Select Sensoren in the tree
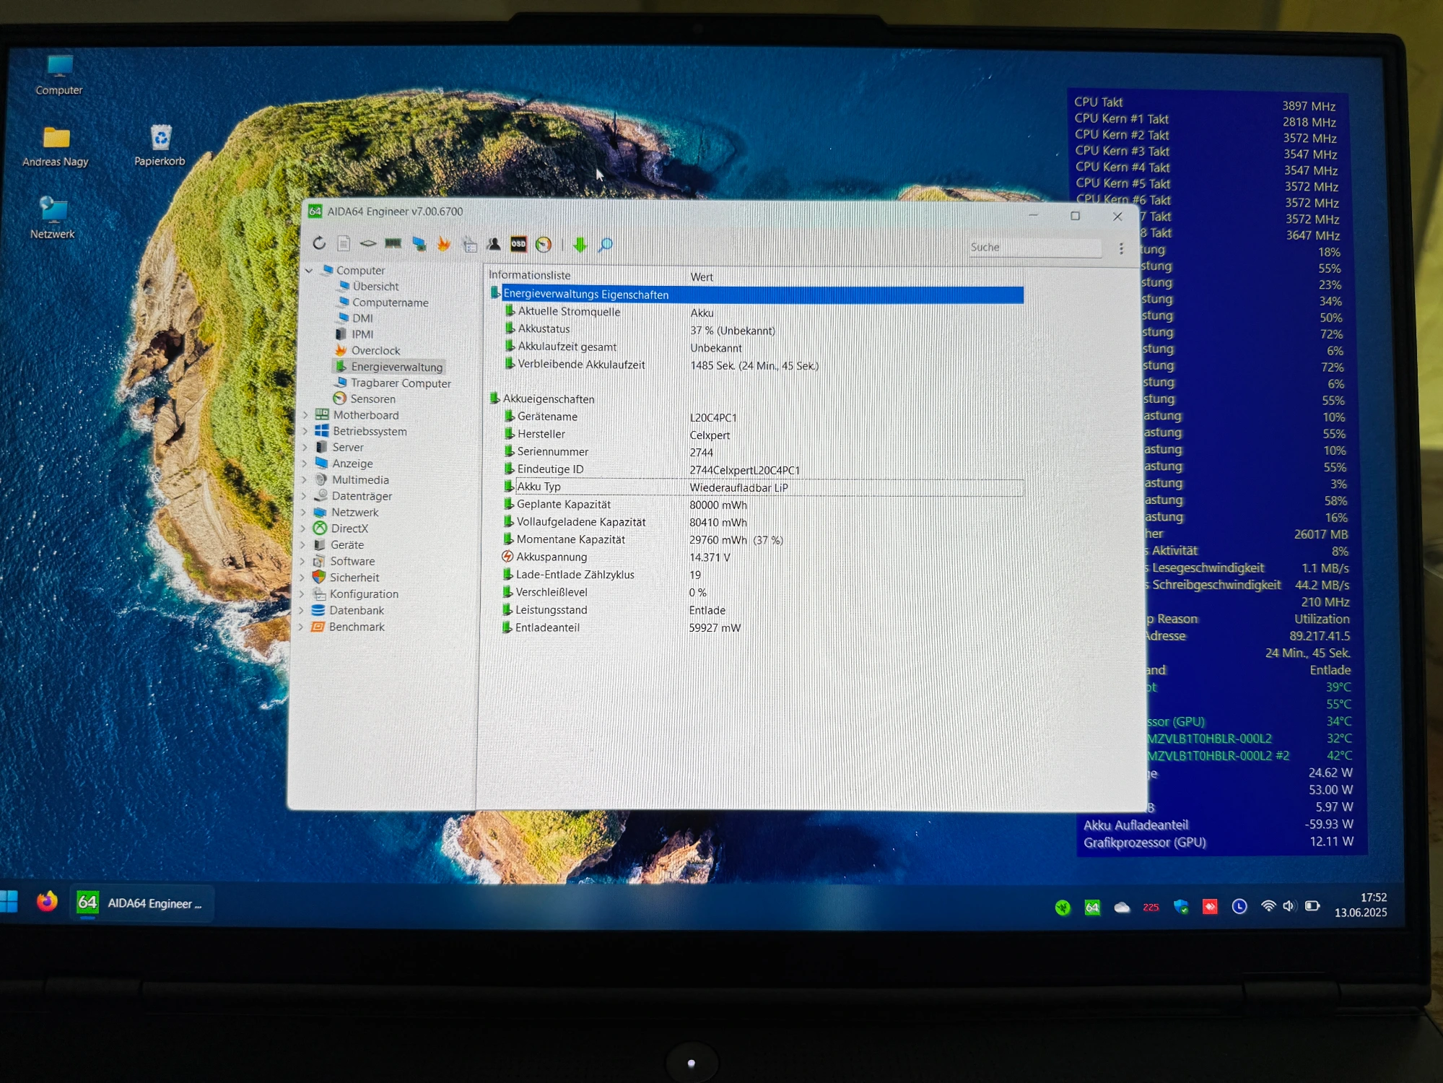 (372, 399)
